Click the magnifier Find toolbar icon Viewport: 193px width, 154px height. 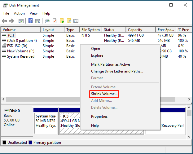coord(69,21)
